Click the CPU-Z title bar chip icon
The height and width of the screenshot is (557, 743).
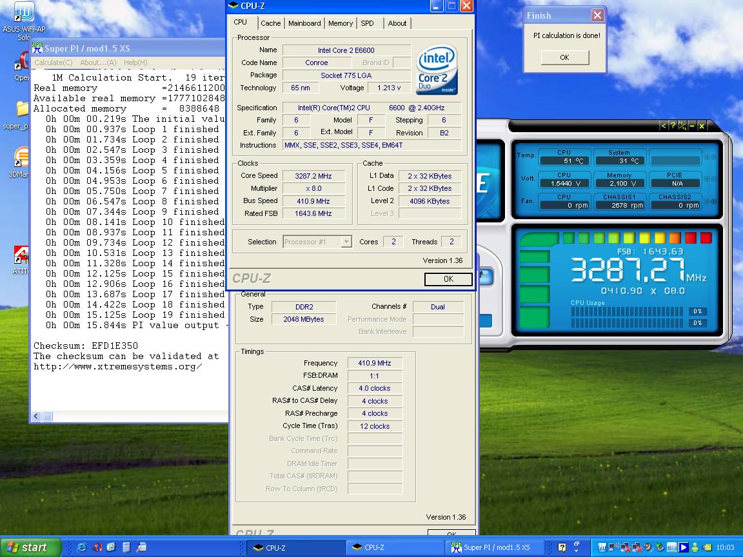[x=233, y=6]
